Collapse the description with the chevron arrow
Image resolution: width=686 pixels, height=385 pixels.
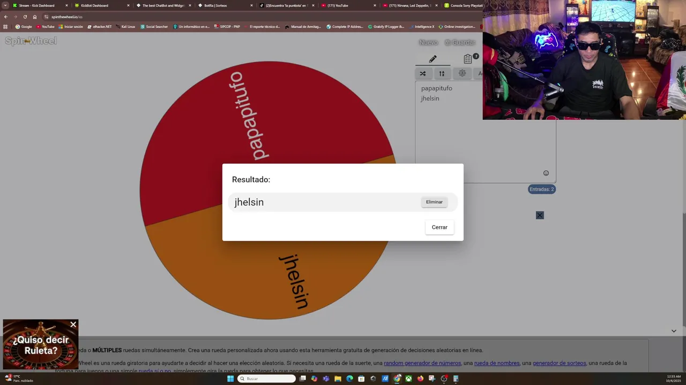point(674,331)
